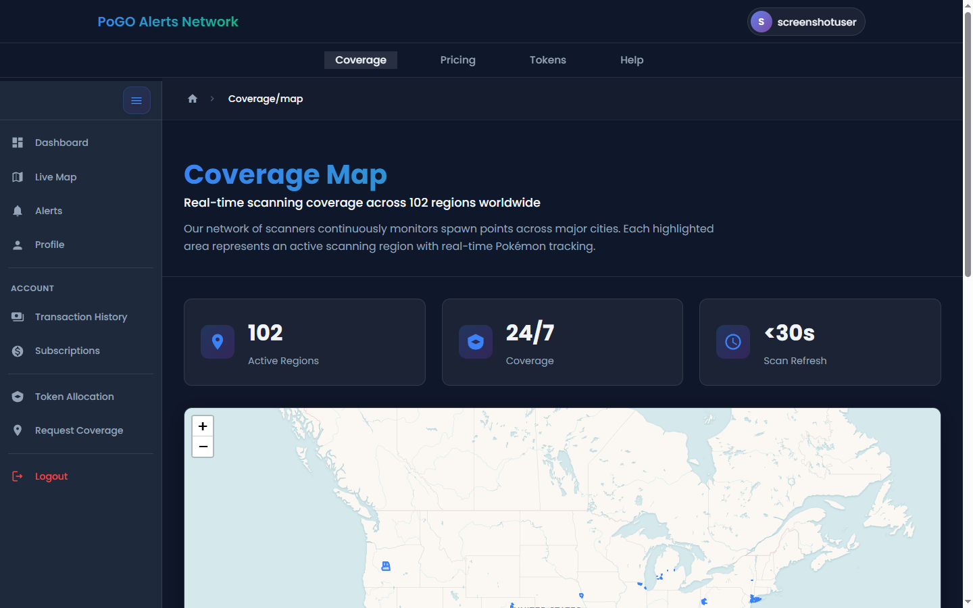Click the red Logout arrow icon
Screen dimensions: 973x608
[x=18, y=476]
